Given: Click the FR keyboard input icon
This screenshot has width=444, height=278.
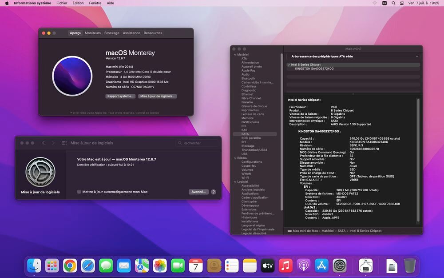Looking at the screenshot, I should tap(384, 3).
